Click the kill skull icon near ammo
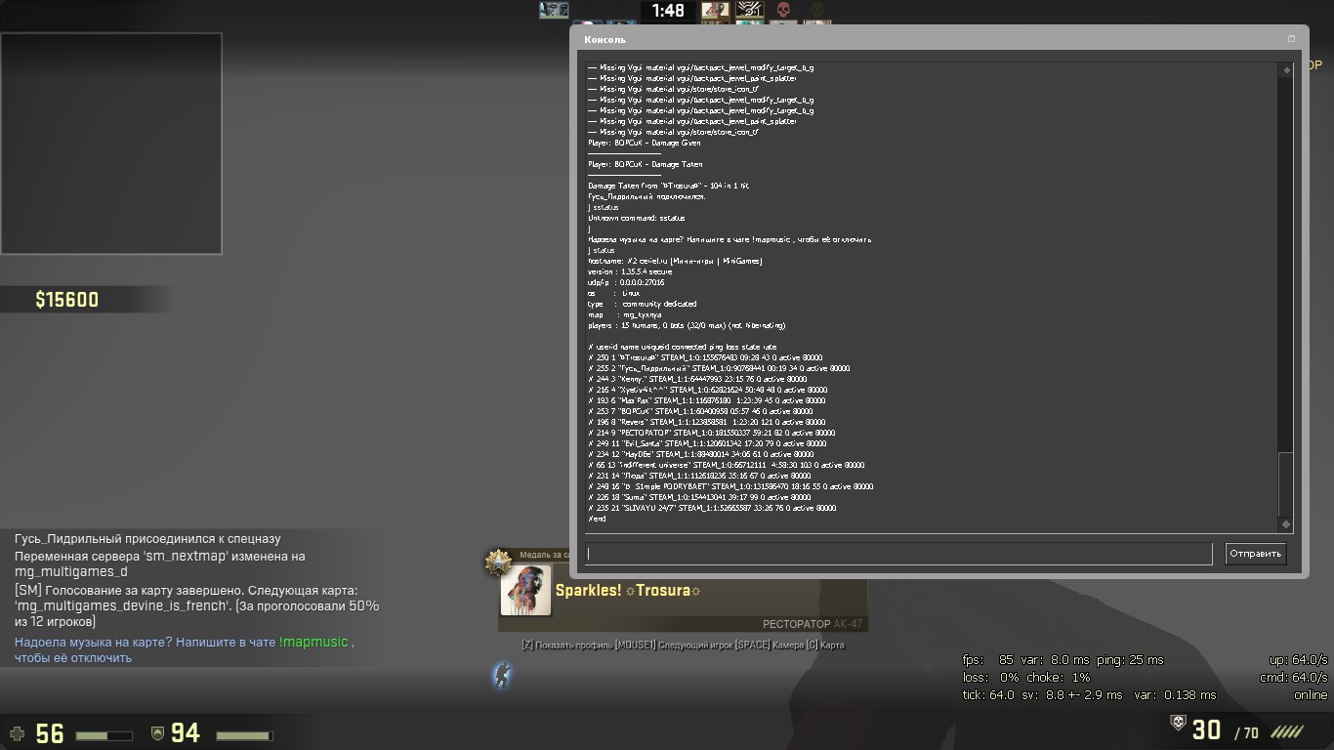1334x750 pixels. pos(1179,723)
